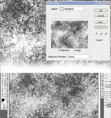Select the History Brush tool
The height and width of the screenshot is (118, 111).
5,81
